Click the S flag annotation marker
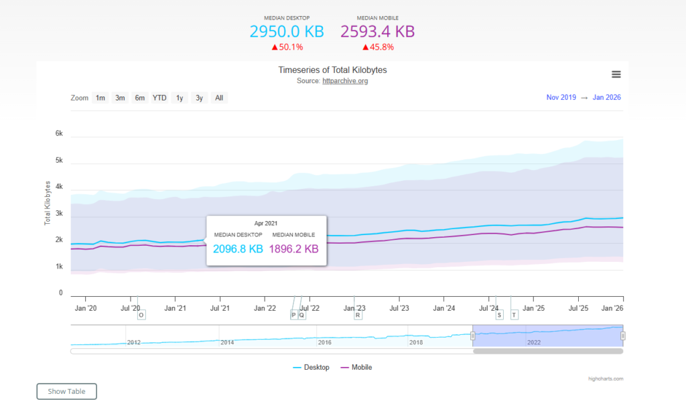Screen dimensions: 686x418 tap(499, 315)
